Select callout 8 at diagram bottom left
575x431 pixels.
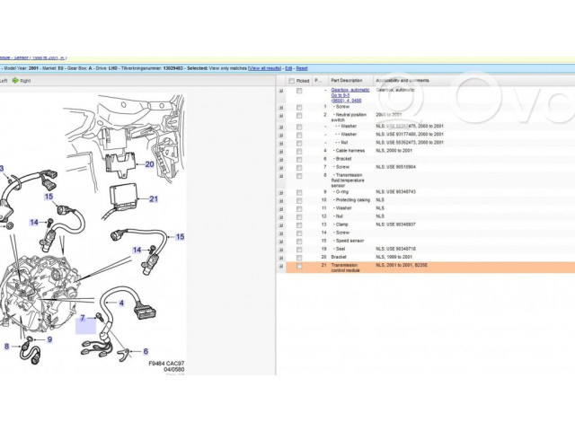[x=6, y=346]
